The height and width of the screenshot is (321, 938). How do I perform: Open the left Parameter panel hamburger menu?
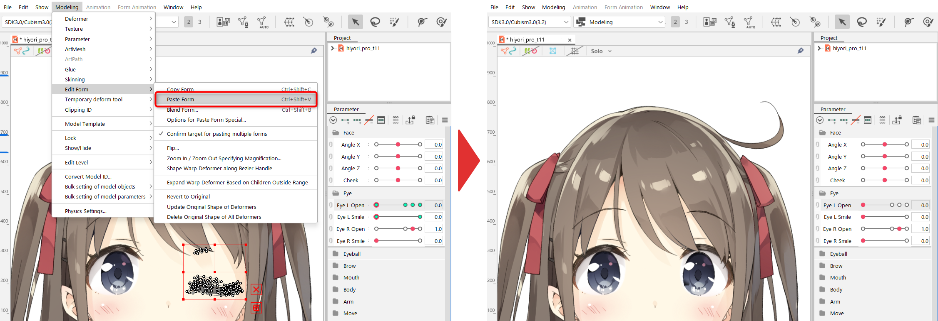coord(445,120)
